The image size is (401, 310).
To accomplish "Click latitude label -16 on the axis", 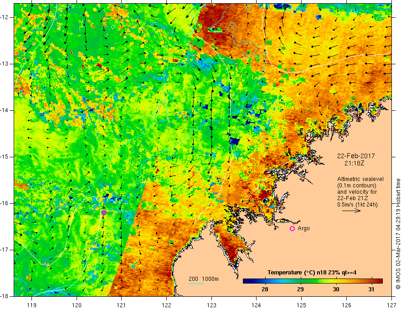I will pyautogui.click(x=5, y=203).
